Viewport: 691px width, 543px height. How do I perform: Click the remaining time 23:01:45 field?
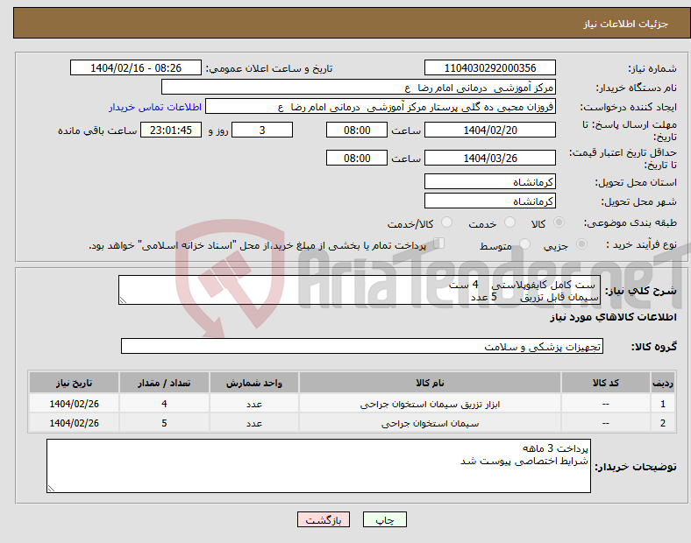171,130
